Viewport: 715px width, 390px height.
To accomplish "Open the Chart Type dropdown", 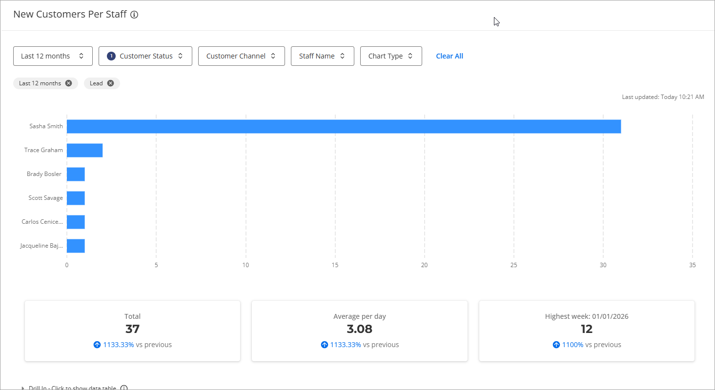I will (390, 56).
